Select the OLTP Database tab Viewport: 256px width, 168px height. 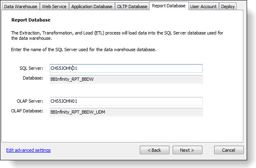pos(132,6)
